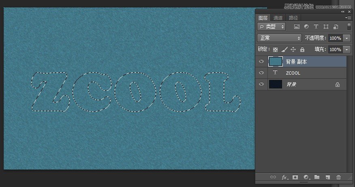Switch to the 路径 tab
This screenshot has width=355, height=187.
[293, 18]
